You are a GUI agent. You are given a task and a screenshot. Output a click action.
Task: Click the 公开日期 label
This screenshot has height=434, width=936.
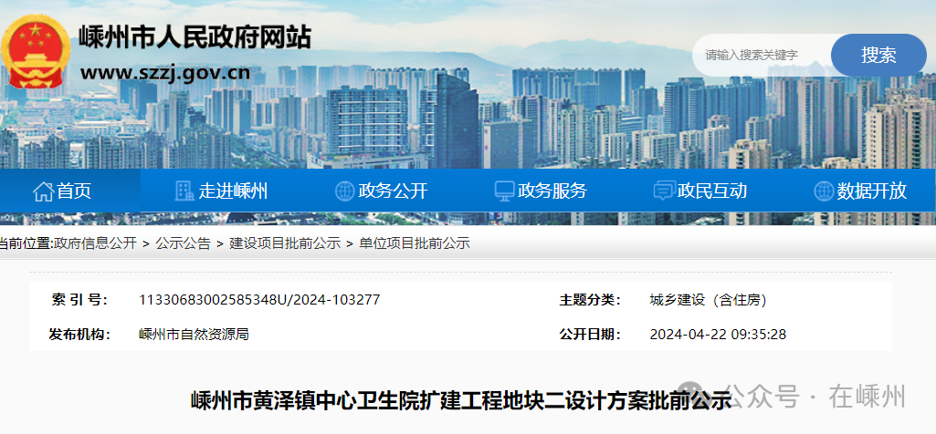590,334
